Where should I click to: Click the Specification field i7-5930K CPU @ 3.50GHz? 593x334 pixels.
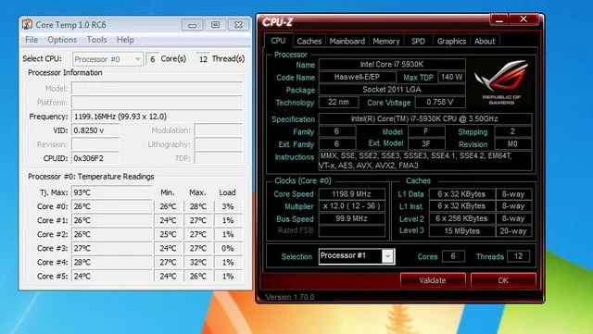click(x=425, y=118)
